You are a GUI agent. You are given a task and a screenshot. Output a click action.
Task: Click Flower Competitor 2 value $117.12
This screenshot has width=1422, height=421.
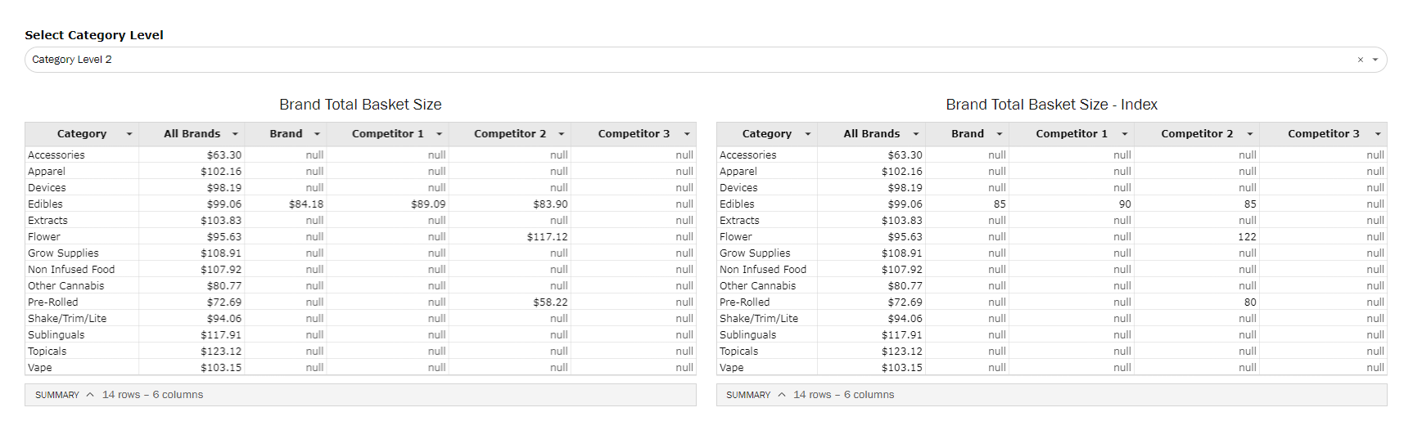click(547, 237)
